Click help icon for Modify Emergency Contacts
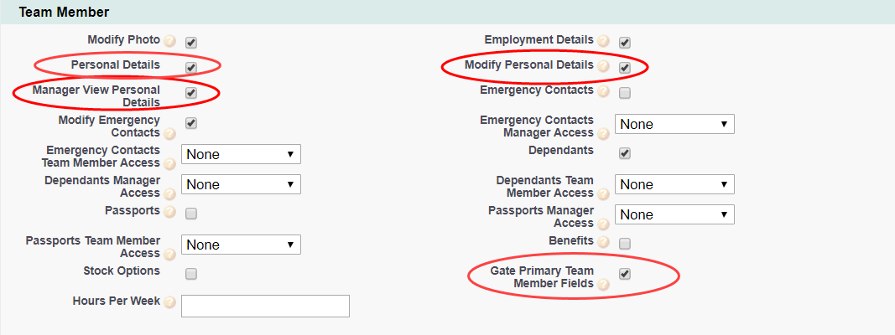 [170, 133]
